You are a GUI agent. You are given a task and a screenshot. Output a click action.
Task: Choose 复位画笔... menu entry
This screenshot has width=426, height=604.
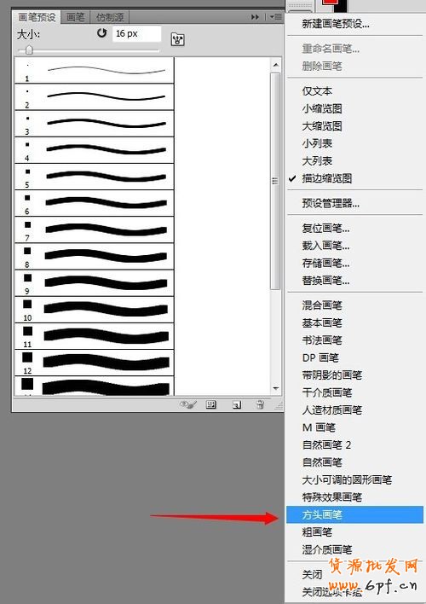(325, 228)
